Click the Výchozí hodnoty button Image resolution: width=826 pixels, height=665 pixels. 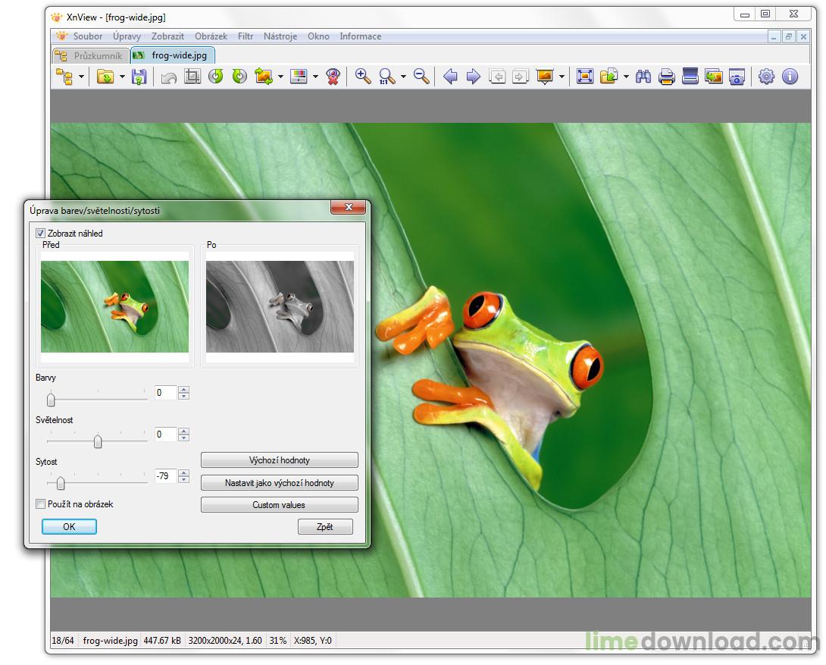(x=279, y=460)
